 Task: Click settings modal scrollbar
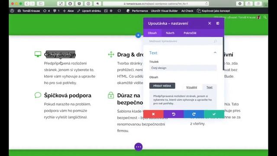pos(223,54)
